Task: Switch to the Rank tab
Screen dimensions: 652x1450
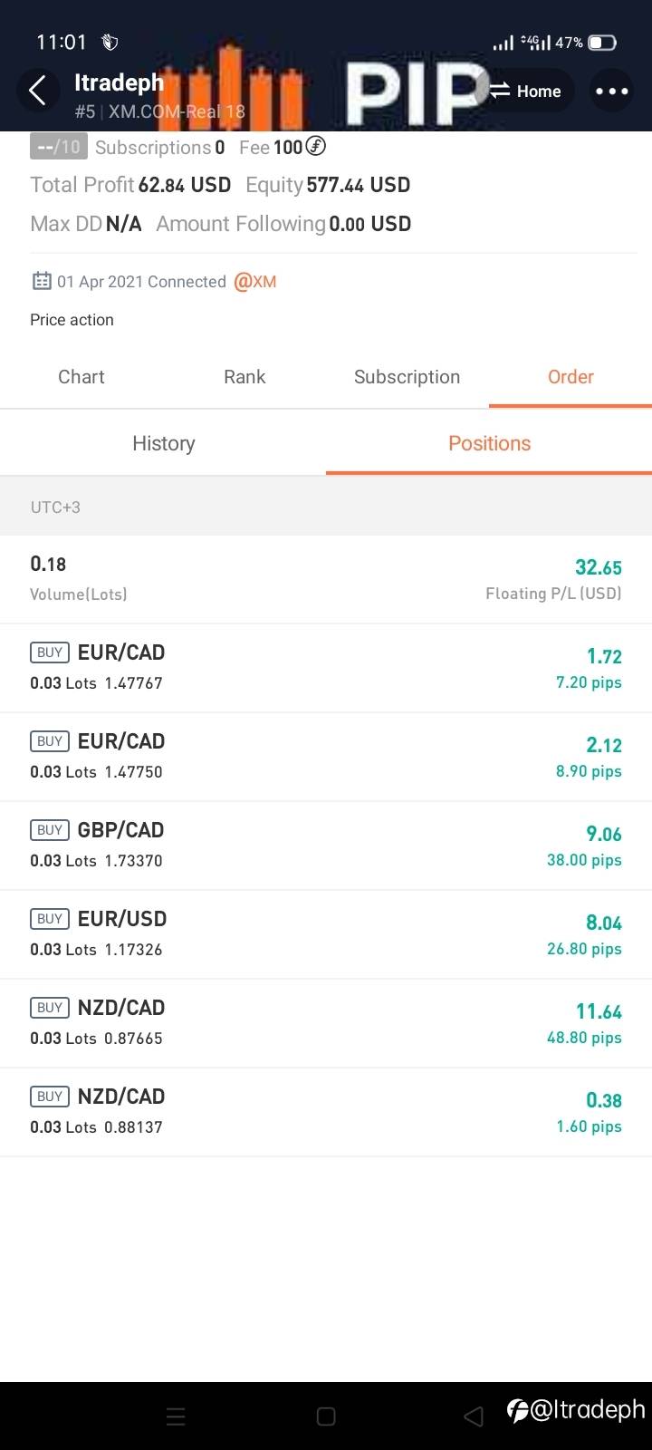Action: click(244, 377)
